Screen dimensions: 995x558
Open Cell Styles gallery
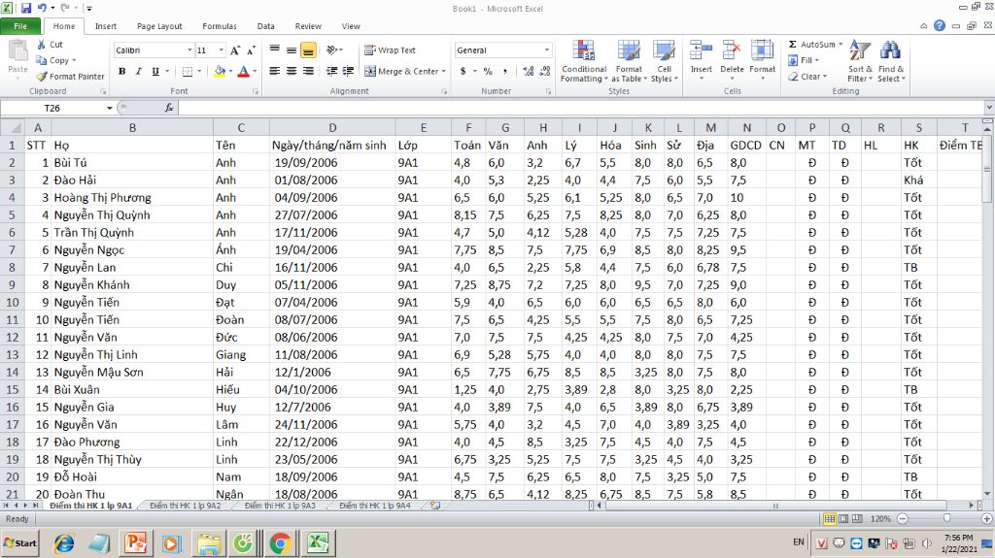point(664,61)
